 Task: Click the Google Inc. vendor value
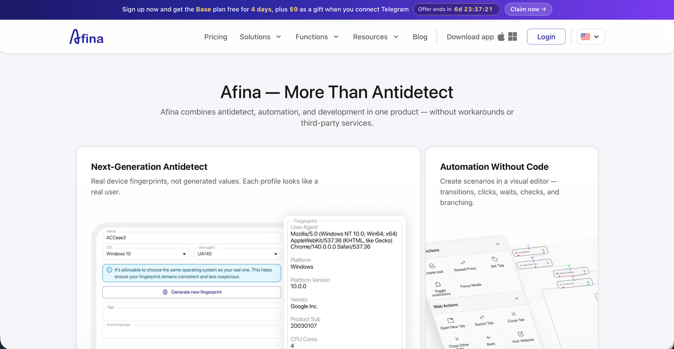[304, 306]
